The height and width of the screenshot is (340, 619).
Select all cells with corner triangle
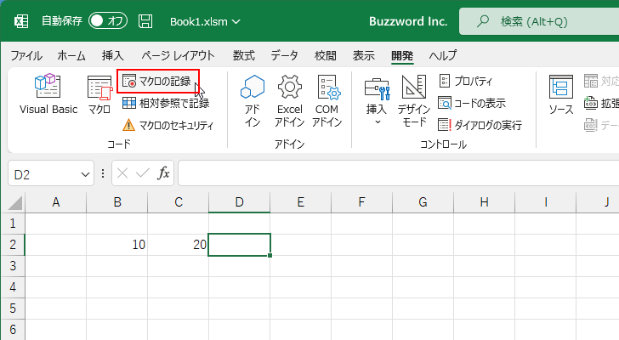coord(14,203)
